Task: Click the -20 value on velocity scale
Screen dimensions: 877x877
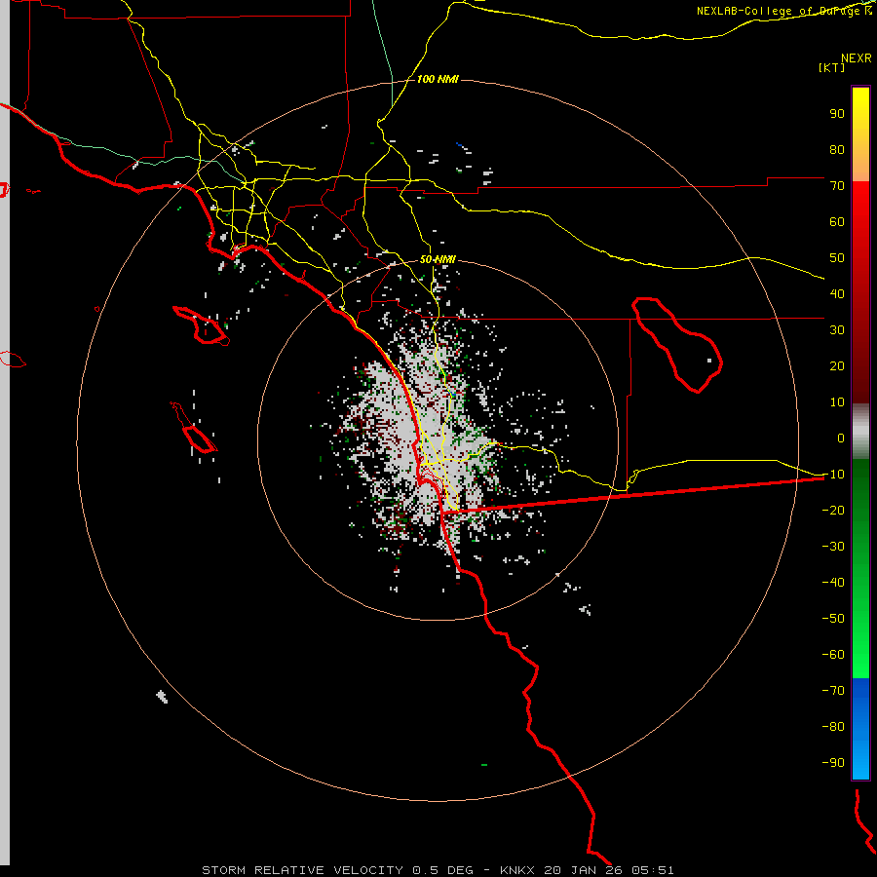Action: pos(833,510)
